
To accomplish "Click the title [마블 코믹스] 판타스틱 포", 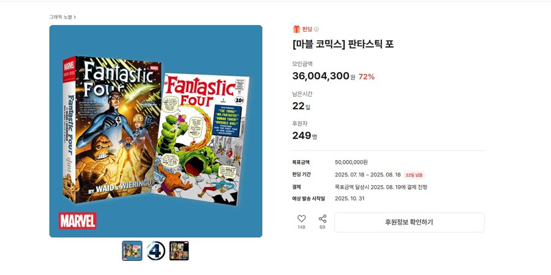I will pos(343,44).
